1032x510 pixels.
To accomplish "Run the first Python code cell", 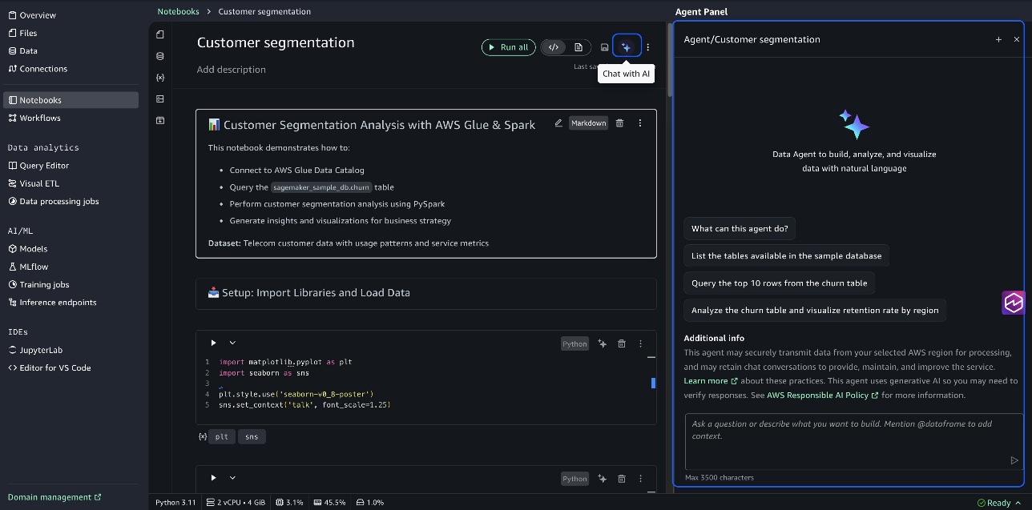I will pos(213,343).
